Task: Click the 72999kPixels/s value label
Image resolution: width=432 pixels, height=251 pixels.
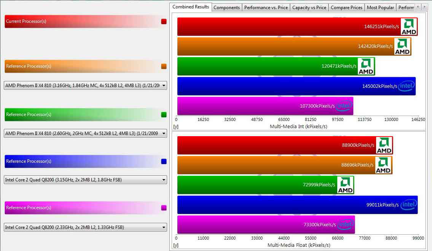Action: point(319,185)
